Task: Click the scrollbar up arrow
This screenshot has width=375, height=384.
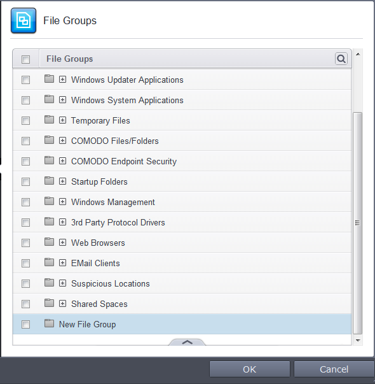Action: point(358,54)
